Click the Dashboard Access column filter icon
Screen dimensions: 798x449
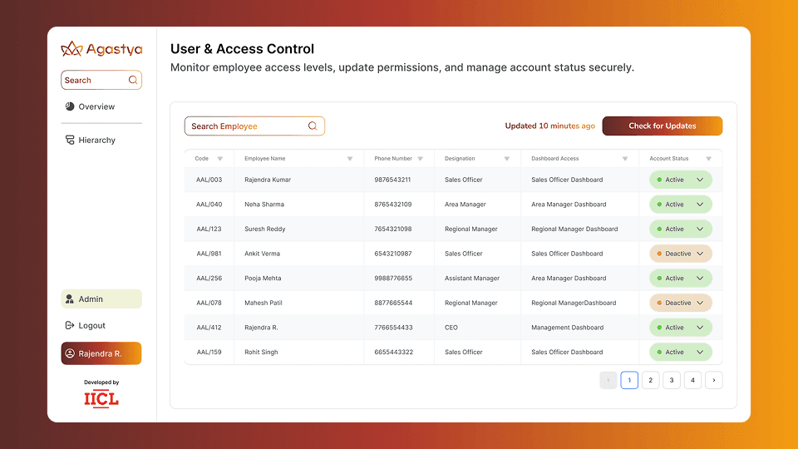[625, 159]
